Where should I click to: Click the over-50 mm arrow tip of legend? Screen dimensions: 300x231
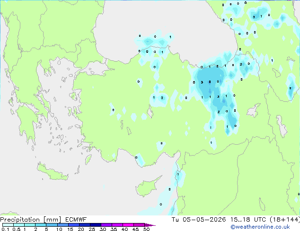(x=150, y=225)
